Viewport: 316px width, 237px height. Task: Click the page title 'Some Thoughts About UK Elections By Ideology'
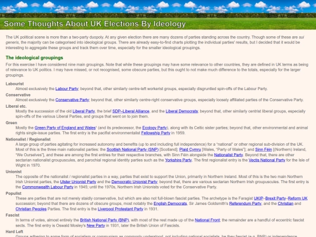point(95,24)
